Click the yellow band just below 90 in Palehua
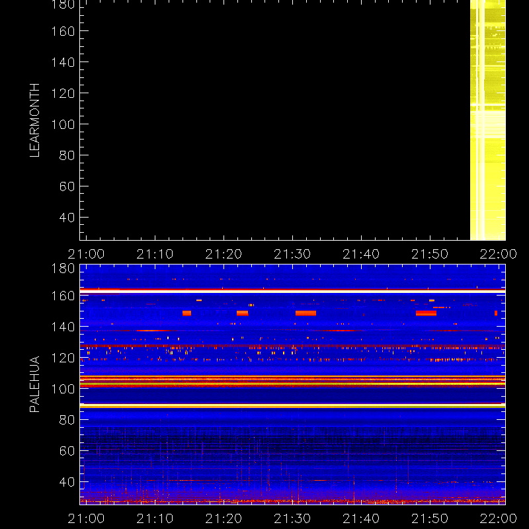Screen dimensions: 529x529 tap(292, 407)
